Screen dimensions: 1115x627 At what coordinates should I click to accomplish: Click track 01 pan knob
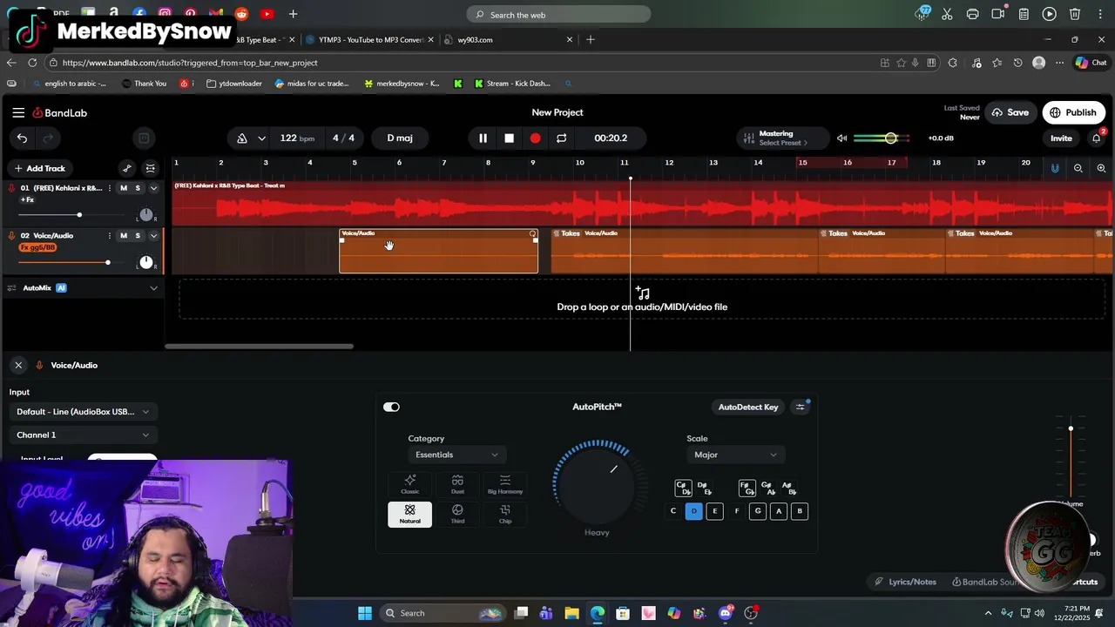[x=145, y=214]
